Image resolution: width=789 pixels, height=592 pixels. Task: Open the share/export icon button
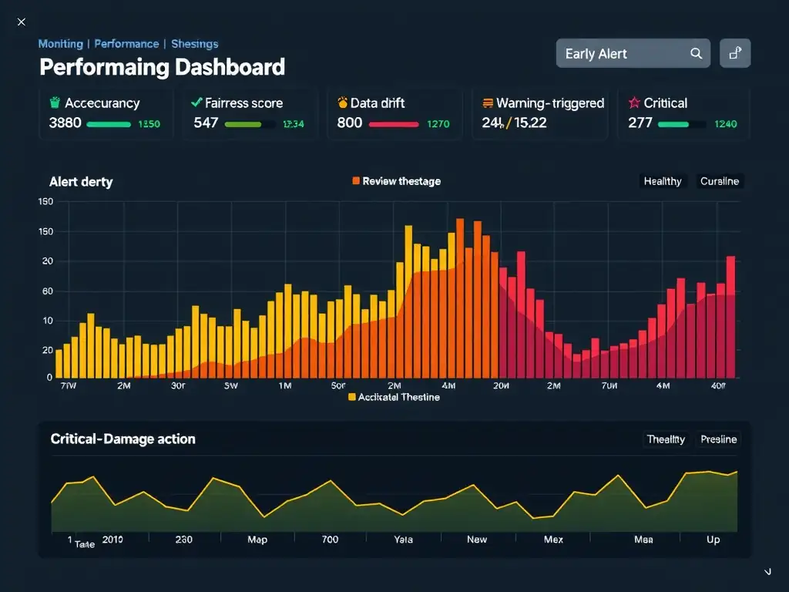[735, 53]
